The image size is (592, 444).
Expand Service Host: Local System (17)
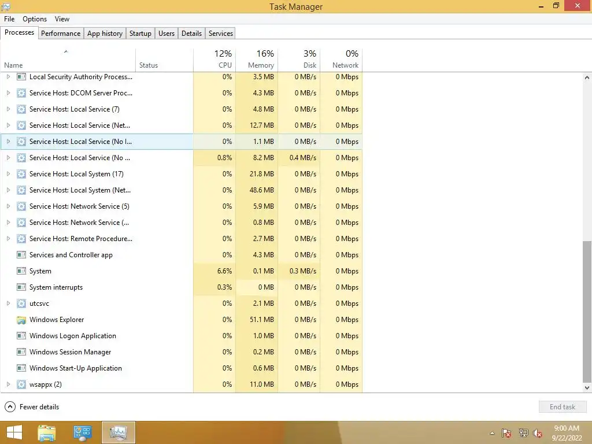[x=8, y=174]
